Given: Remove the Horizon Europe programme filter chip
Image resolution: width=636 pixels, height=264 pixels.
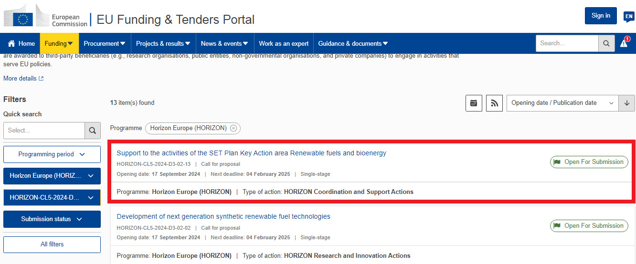Looking at the screenshot, I should coord(233,128).
